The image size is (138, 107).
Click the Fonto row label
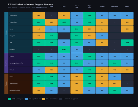20,29
